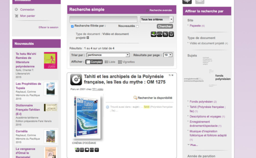Click the Chercher button
Viewport: 256px width, 158px height.
tap(165, 26)
